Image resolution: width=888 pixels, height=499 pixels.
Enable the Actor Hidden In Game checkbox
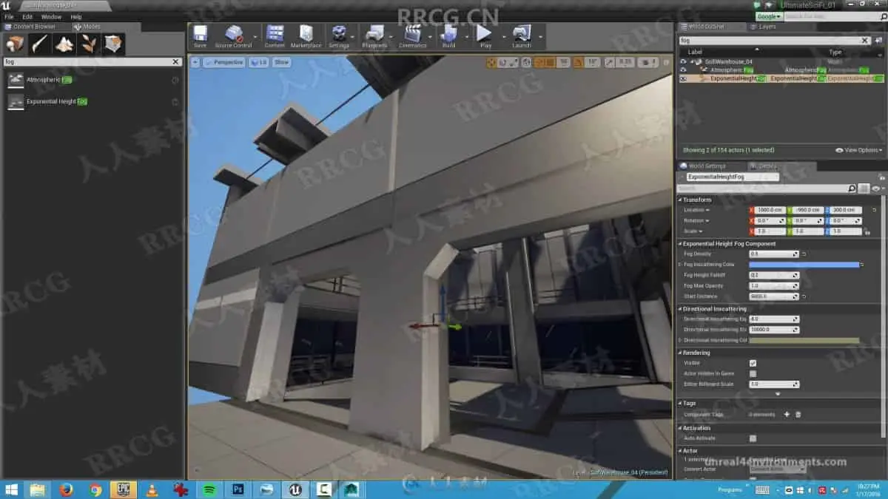tap(753, 374)
